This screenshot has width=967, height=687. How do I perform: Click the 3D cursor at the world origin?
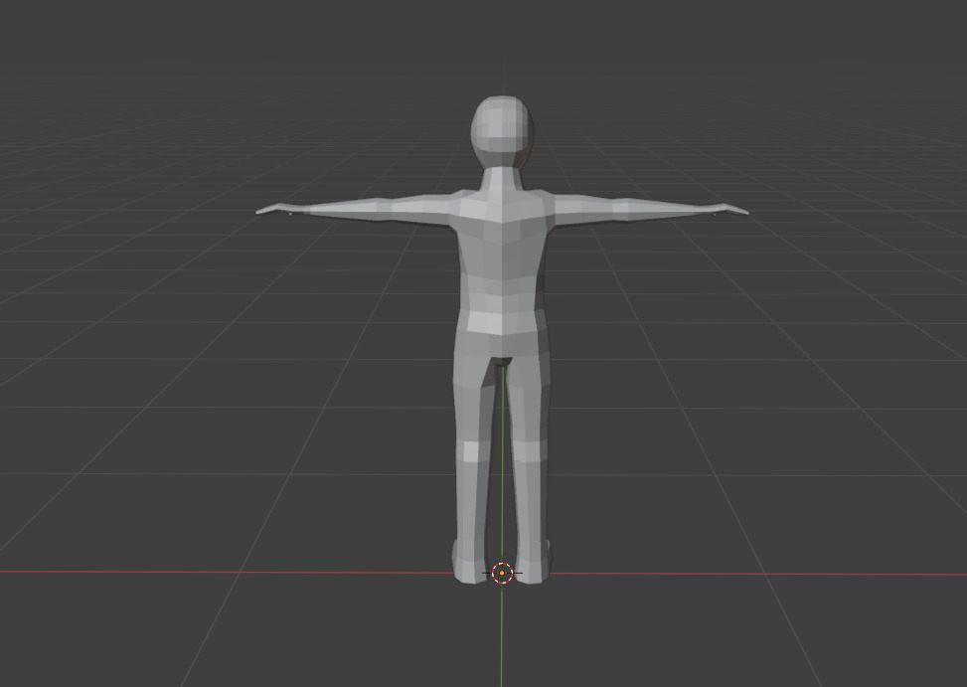coord(502,573)
